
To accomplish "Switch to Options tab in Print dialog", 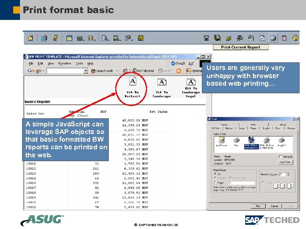I will (229, 128).
